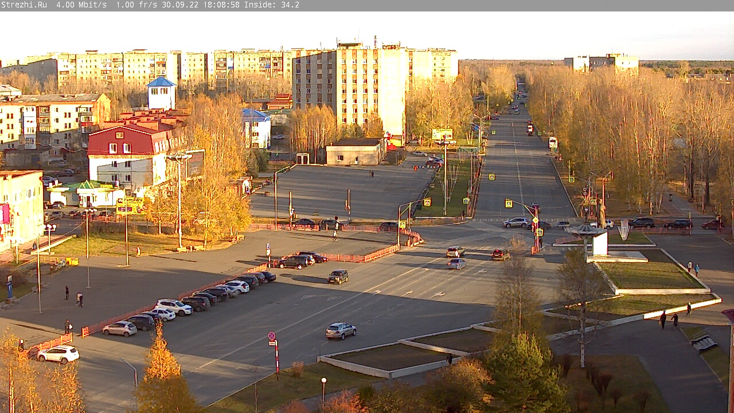The width and height of the screenshot is (734, 413).
Task: Select the 4.00 Mbit/s bitrate text
Action: (x=81, y=5)
